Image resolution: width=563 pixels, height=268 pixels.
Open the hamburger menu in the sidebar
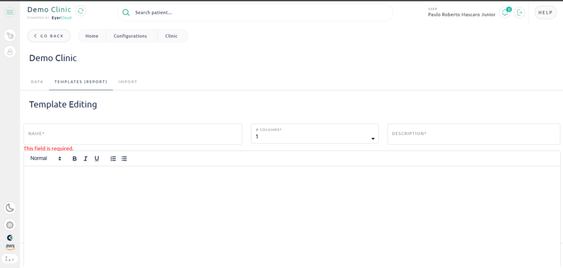(x=10, y=12)
